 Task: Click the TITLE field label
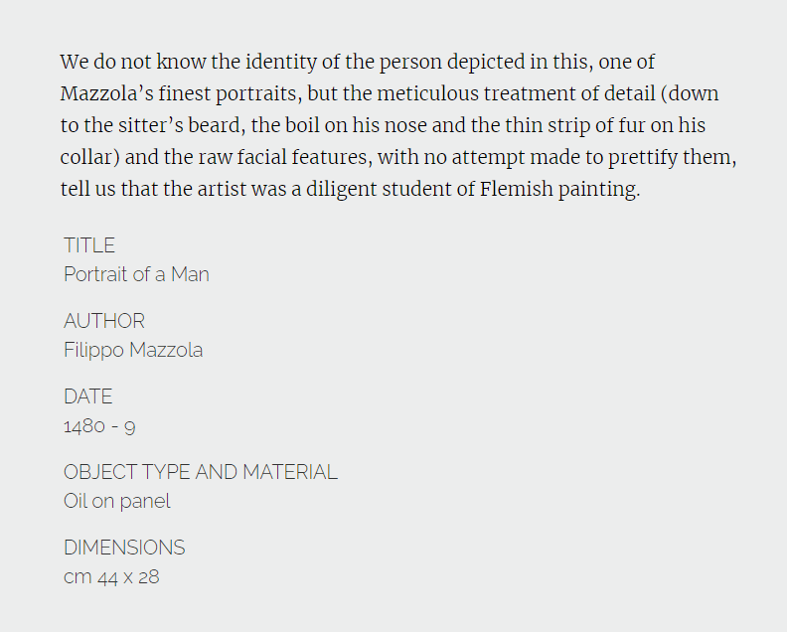point(89,245)
